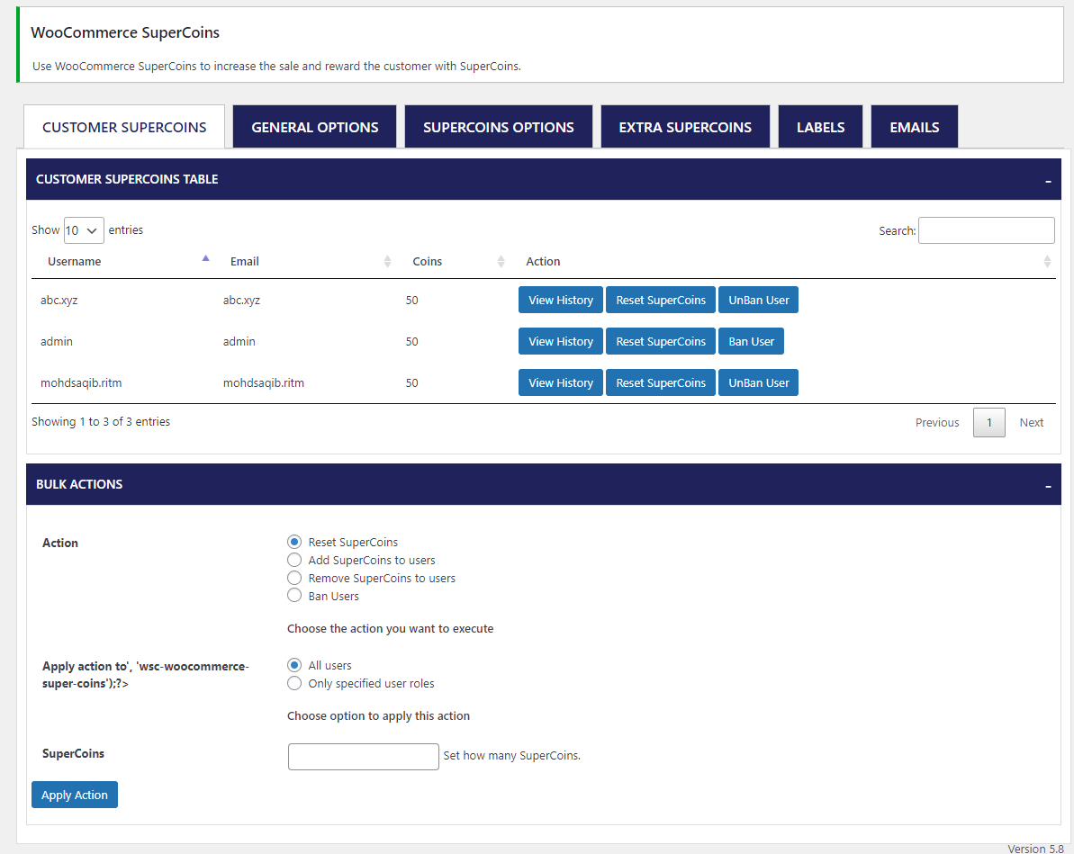Switch to the Emails tab
1074x854 pixels.
point(914,127)
